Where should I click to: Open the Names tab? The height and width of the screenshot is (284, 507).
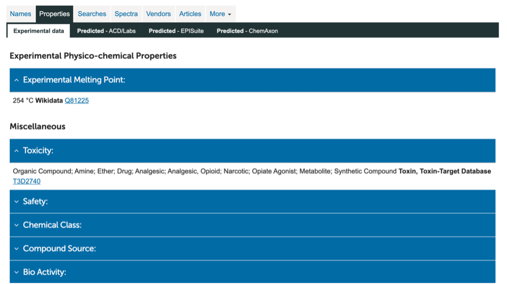click(x=20, y=14)
